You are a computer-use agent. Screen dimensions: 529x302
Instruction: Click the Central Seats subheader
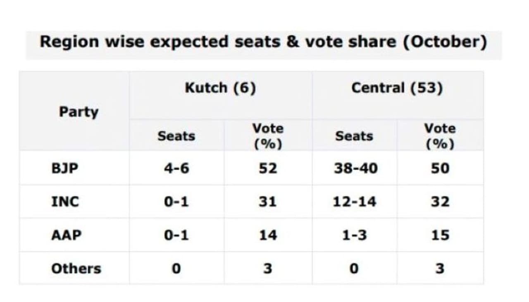click(x=354, y=136)
